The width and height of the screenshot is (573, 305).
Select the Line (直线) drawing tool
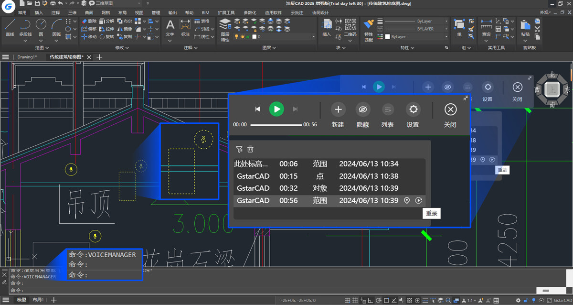click(11, 26)
